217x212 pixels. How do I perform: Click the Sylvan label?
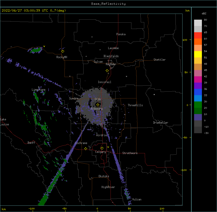pos(98,62)
